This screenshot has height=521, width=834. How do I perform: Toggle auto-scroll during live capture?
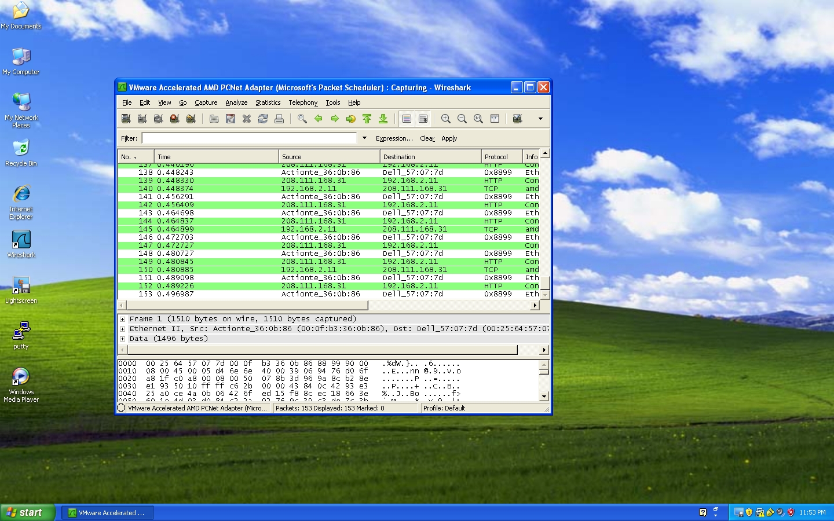pyautogui.click(x=423, y=119)
